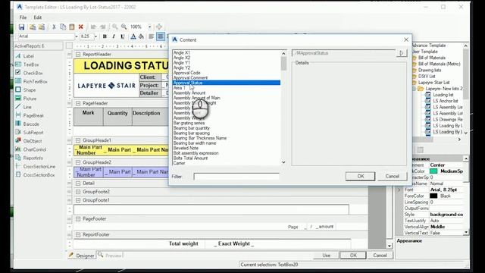Toggle Bold formatting
485x273 pixels.
tap(105, 36)
